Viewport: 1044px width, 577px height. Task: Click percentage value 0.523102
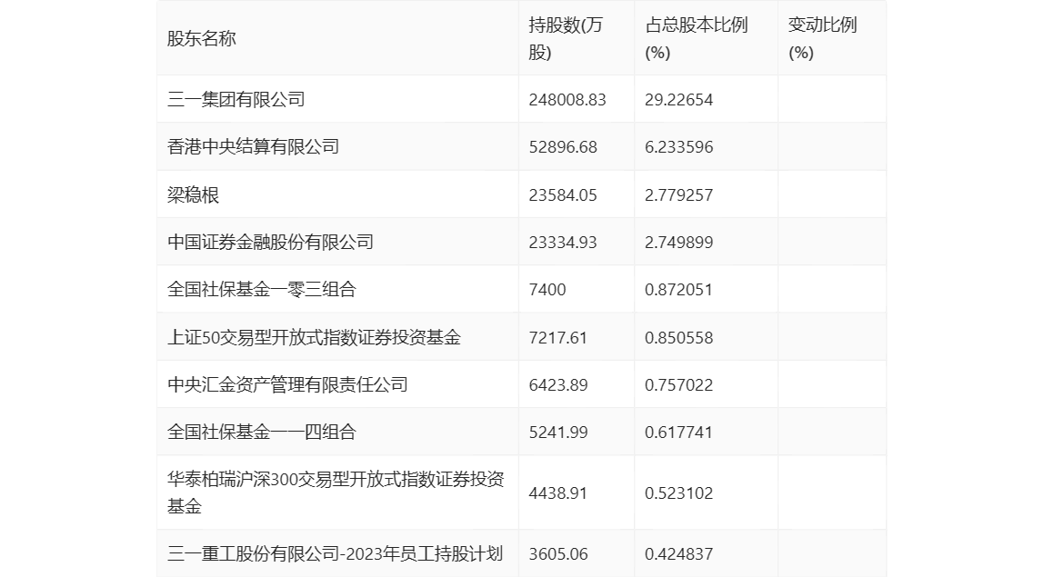tap(678, 493)
